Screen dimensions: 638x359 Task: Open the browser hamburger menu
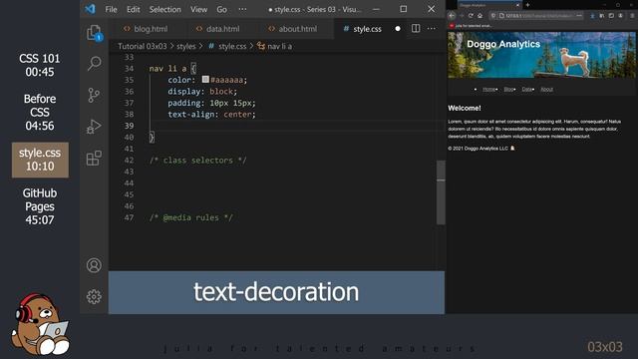(x=632, y=16)
